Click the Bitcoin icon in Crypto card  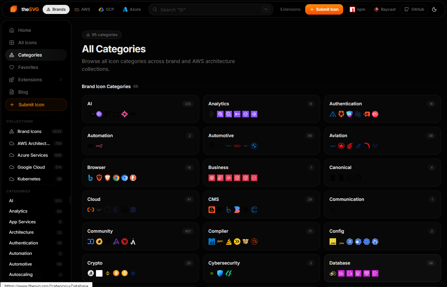point(116,273)
